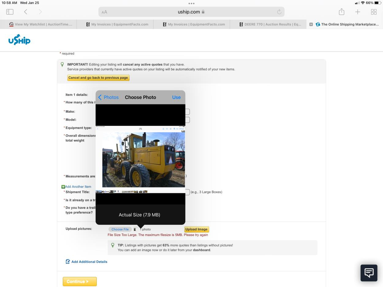The width and height of the screenshot is (383, 287).
Task: Open the Safari share sheet
Action: pos(342,12)
